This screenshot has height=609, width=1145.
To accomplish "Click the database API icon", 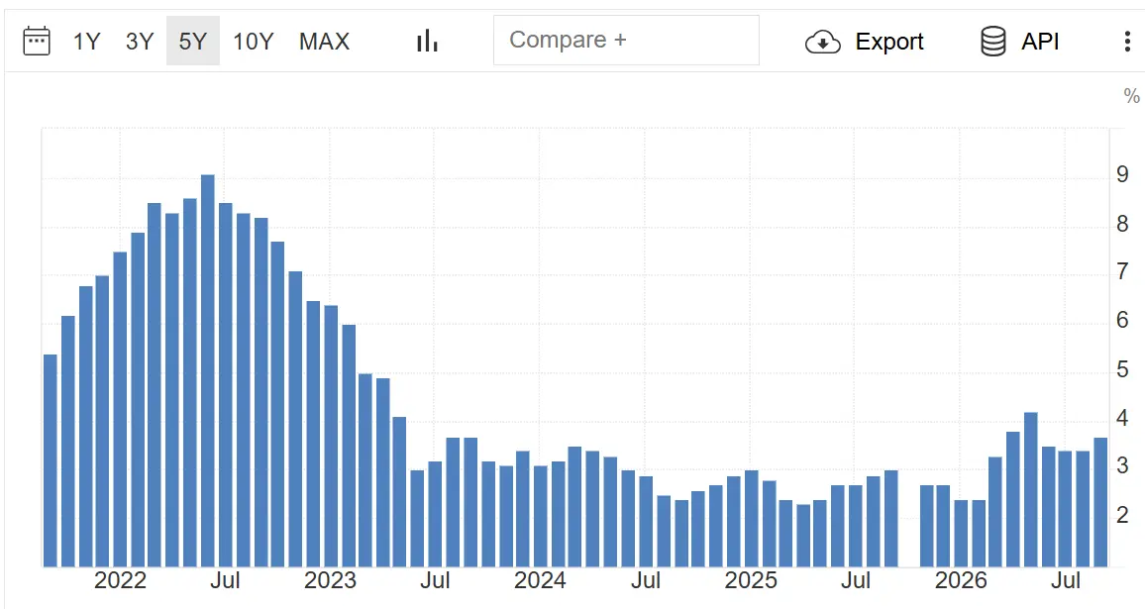I will 993,42.
